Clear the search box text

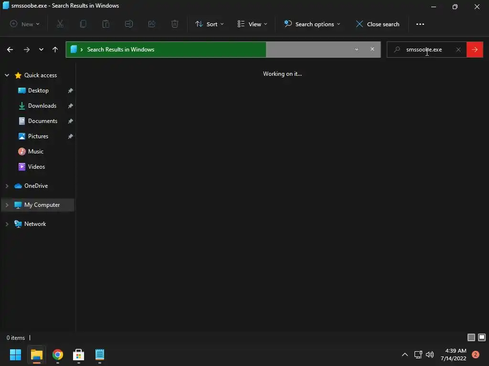coord(458,50)
